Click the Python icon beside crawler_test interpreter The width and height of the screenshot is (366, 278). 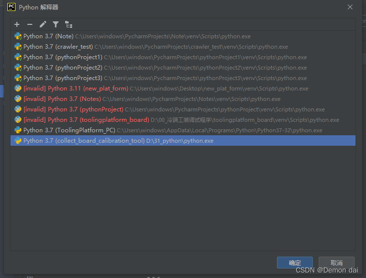point(18,47)
